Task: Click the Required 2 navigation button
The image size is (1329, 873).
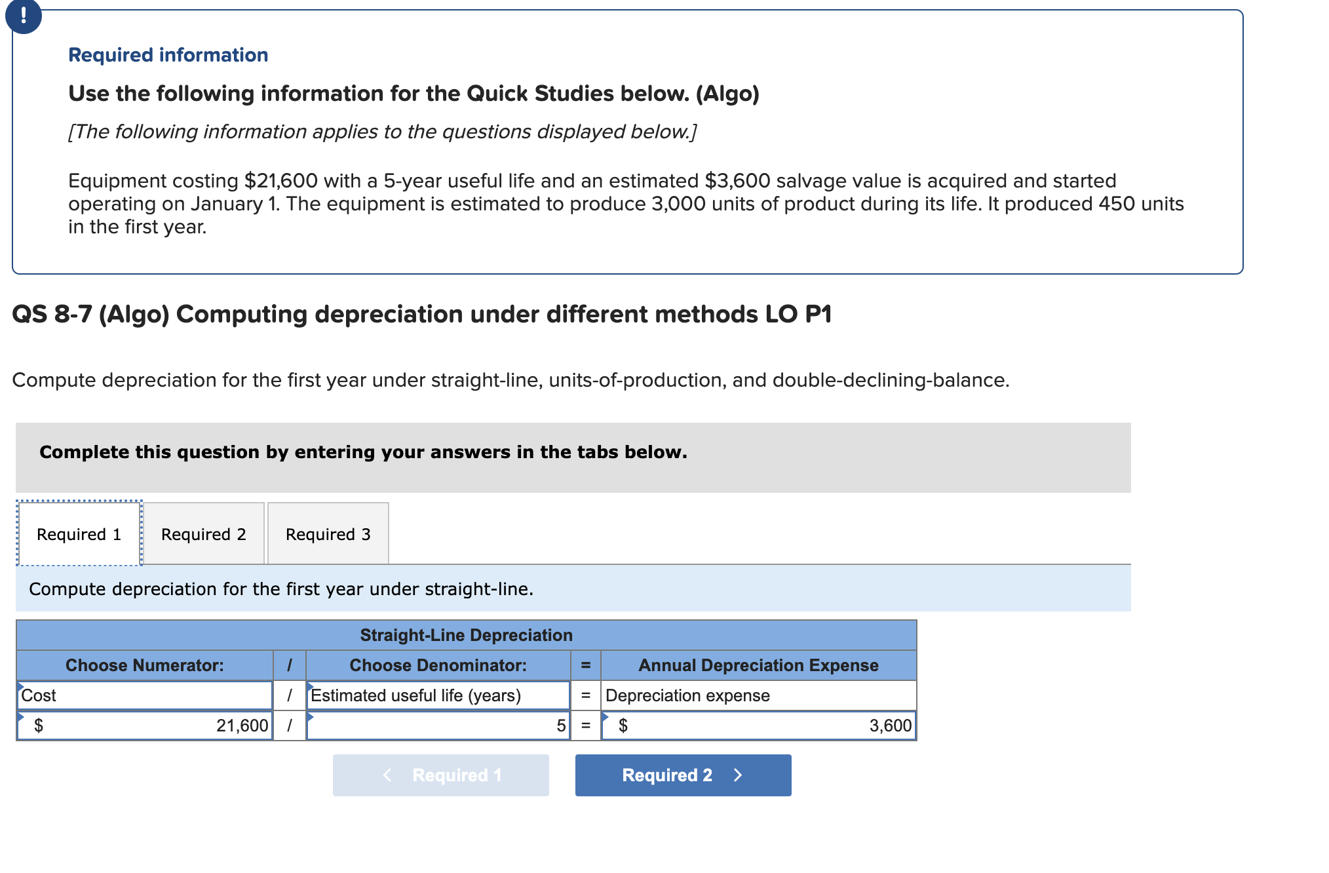Action: [683, 775]
